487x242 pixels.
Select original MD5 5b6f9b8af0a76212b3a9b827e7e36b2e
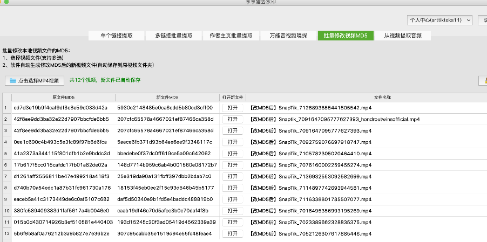[62, 233]
